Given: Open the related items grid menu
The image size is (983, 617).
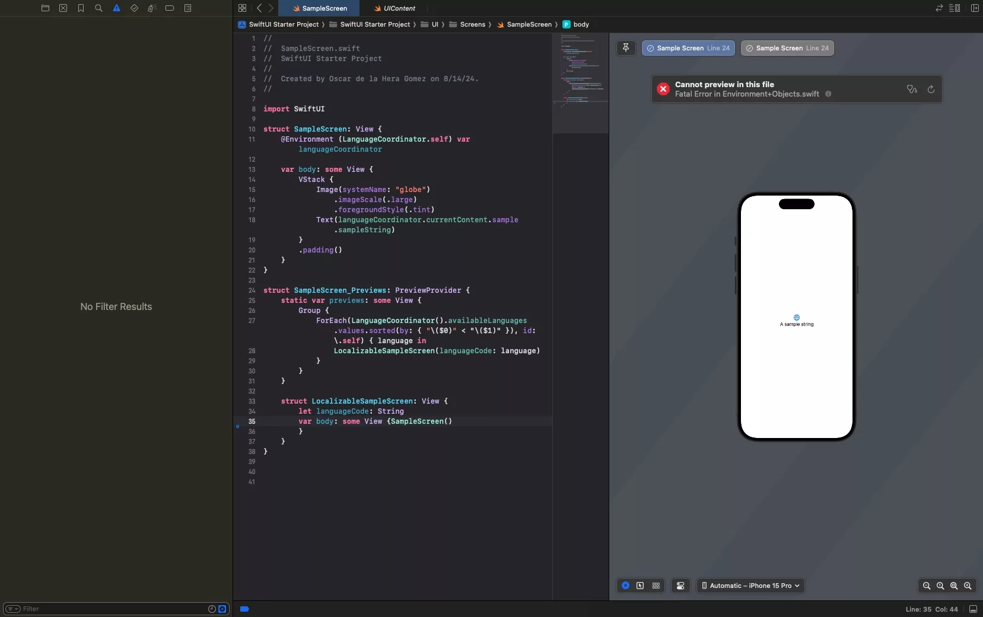Looking at the screenshot, I should [x=242, y=8].
